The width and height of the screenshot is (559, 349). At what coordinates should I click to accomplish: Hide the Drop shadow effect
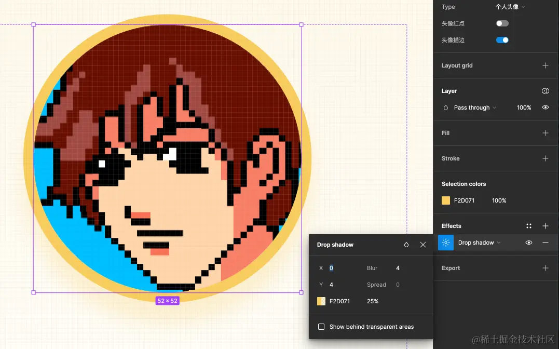point(529,243)
